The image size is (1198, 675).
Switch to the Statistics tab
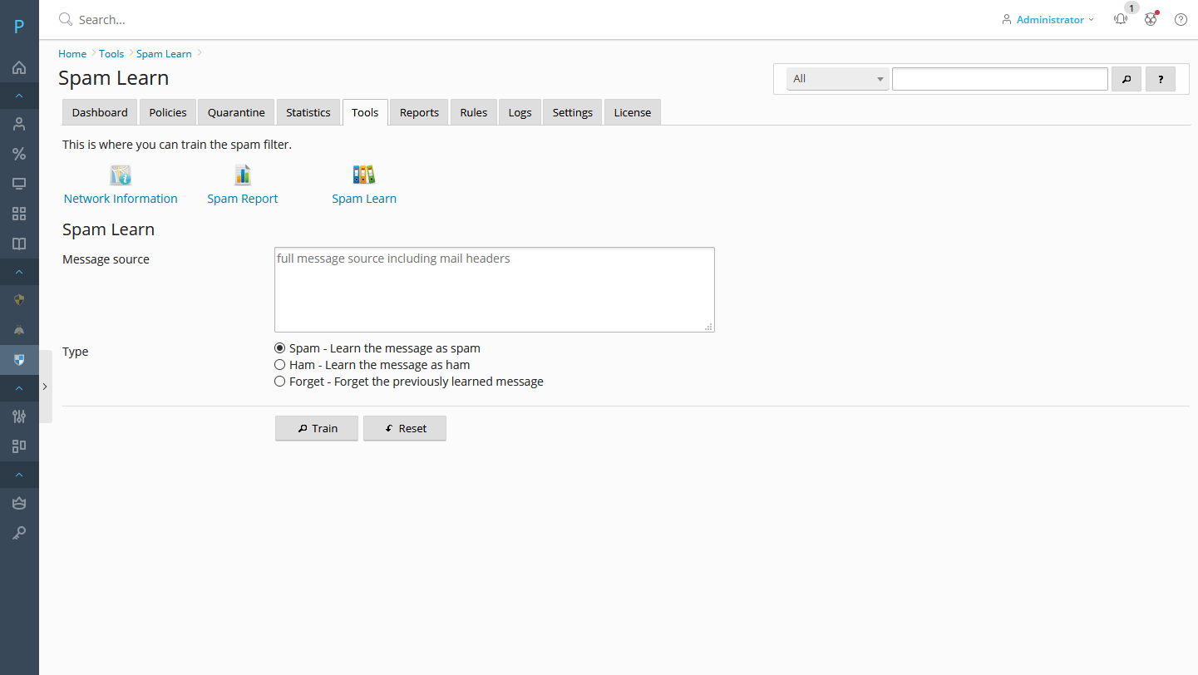coord(308,112)
